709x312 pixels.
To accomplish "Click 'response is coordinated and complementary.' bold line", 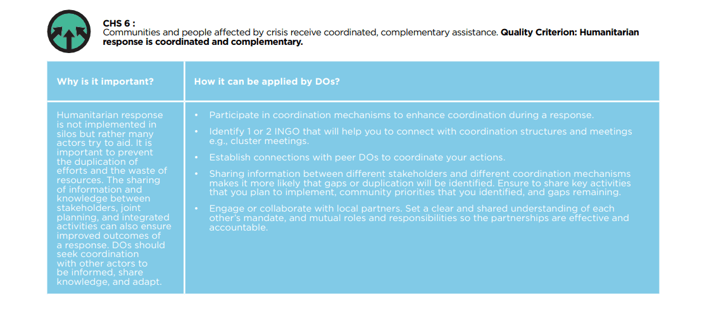I will coord(203,43).
